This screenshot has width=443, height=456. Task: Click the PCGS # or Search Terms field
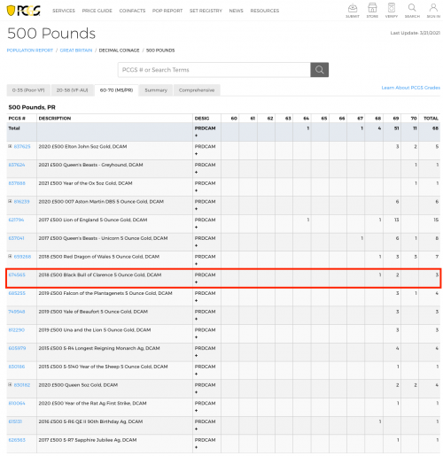point(214,70)
